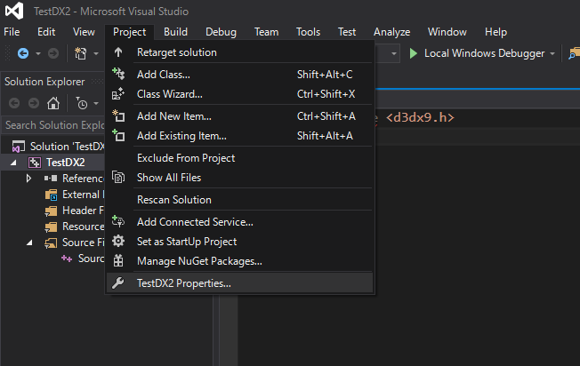Choose Add New Item... entry
This screenshot has height=366, width=580.
239,116
